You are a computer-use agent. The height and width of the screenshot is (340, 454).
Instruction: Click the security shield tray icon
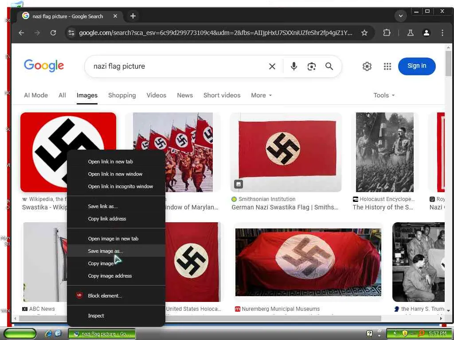(x=405, y=333)
